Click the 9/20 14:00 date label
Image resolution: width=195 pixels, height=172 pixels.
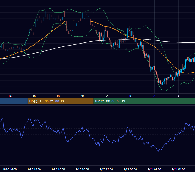click(10, 169)
